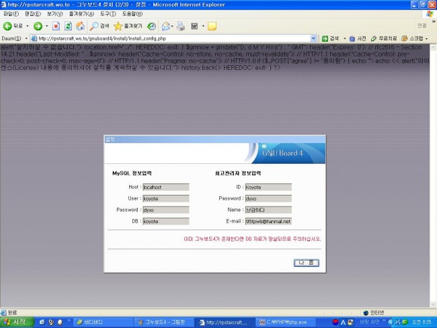Click the 시작 Start button
The width and height of the screenshot is (437, 328).
click(18, 323)
